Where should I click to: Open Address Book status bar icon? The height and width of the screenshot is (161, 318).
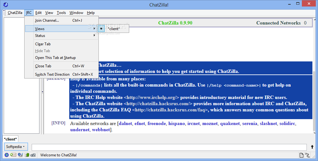click(27, 155)
